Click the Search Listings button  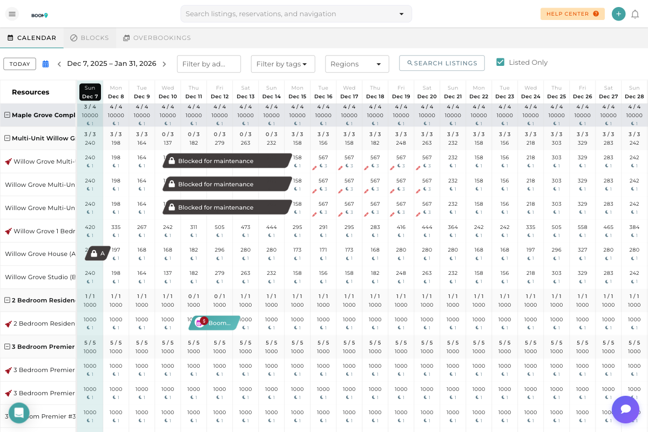[442, 63]
